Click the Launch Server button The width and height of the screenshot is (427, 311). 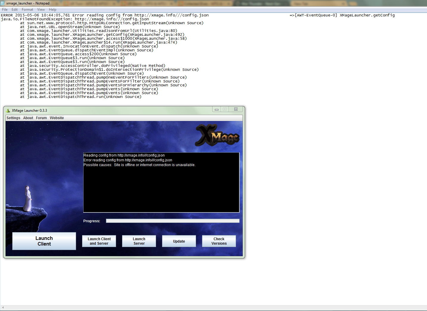tap(139, 241)
